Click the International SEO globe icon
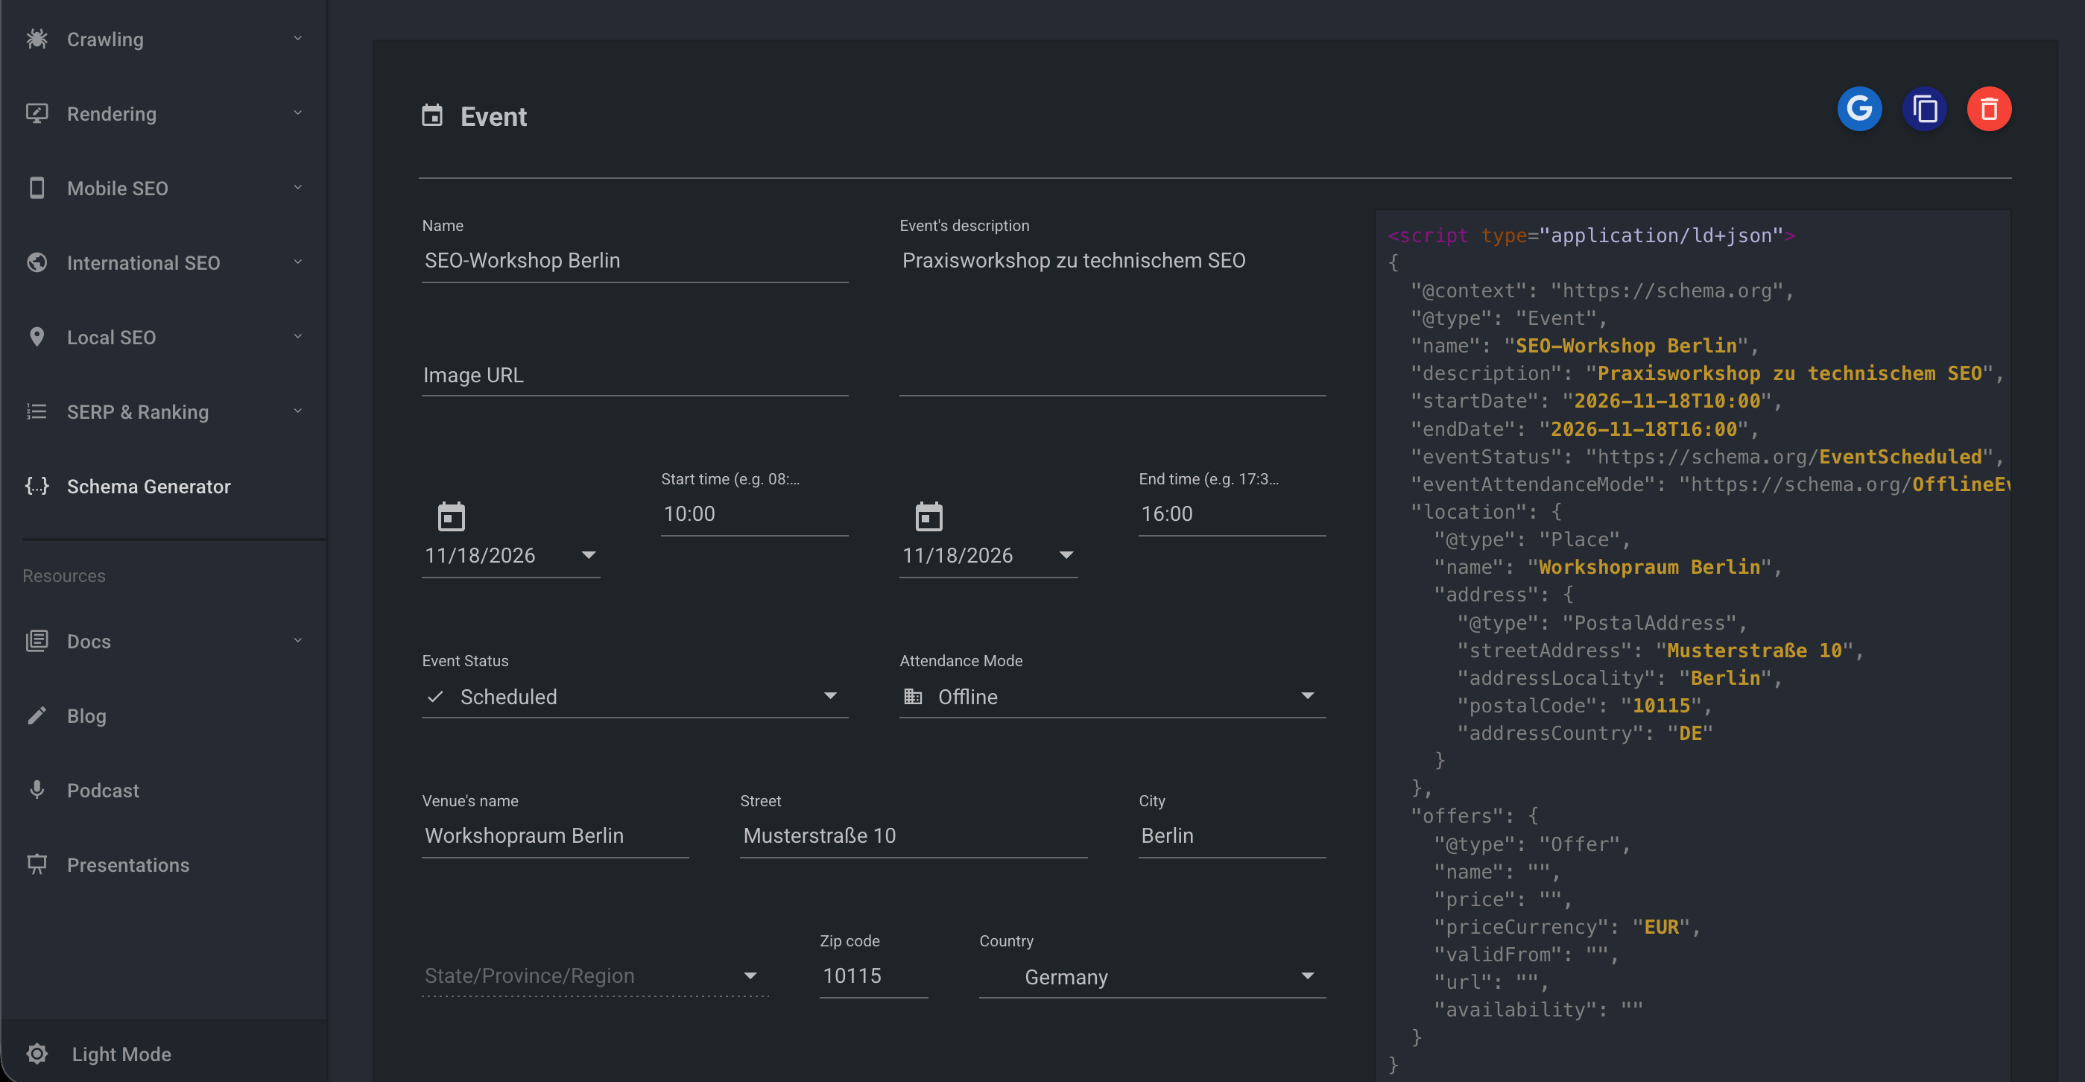Image resolution: width=2085 pixels, height=1082 pixels. point(37,262)
